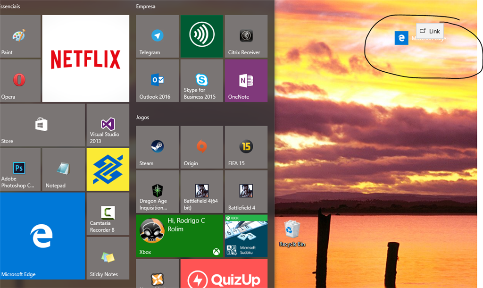Click the Microsoft Edge icon on the desktop
This screenshot has height=288, width=483.
click(x=401, y=38)
